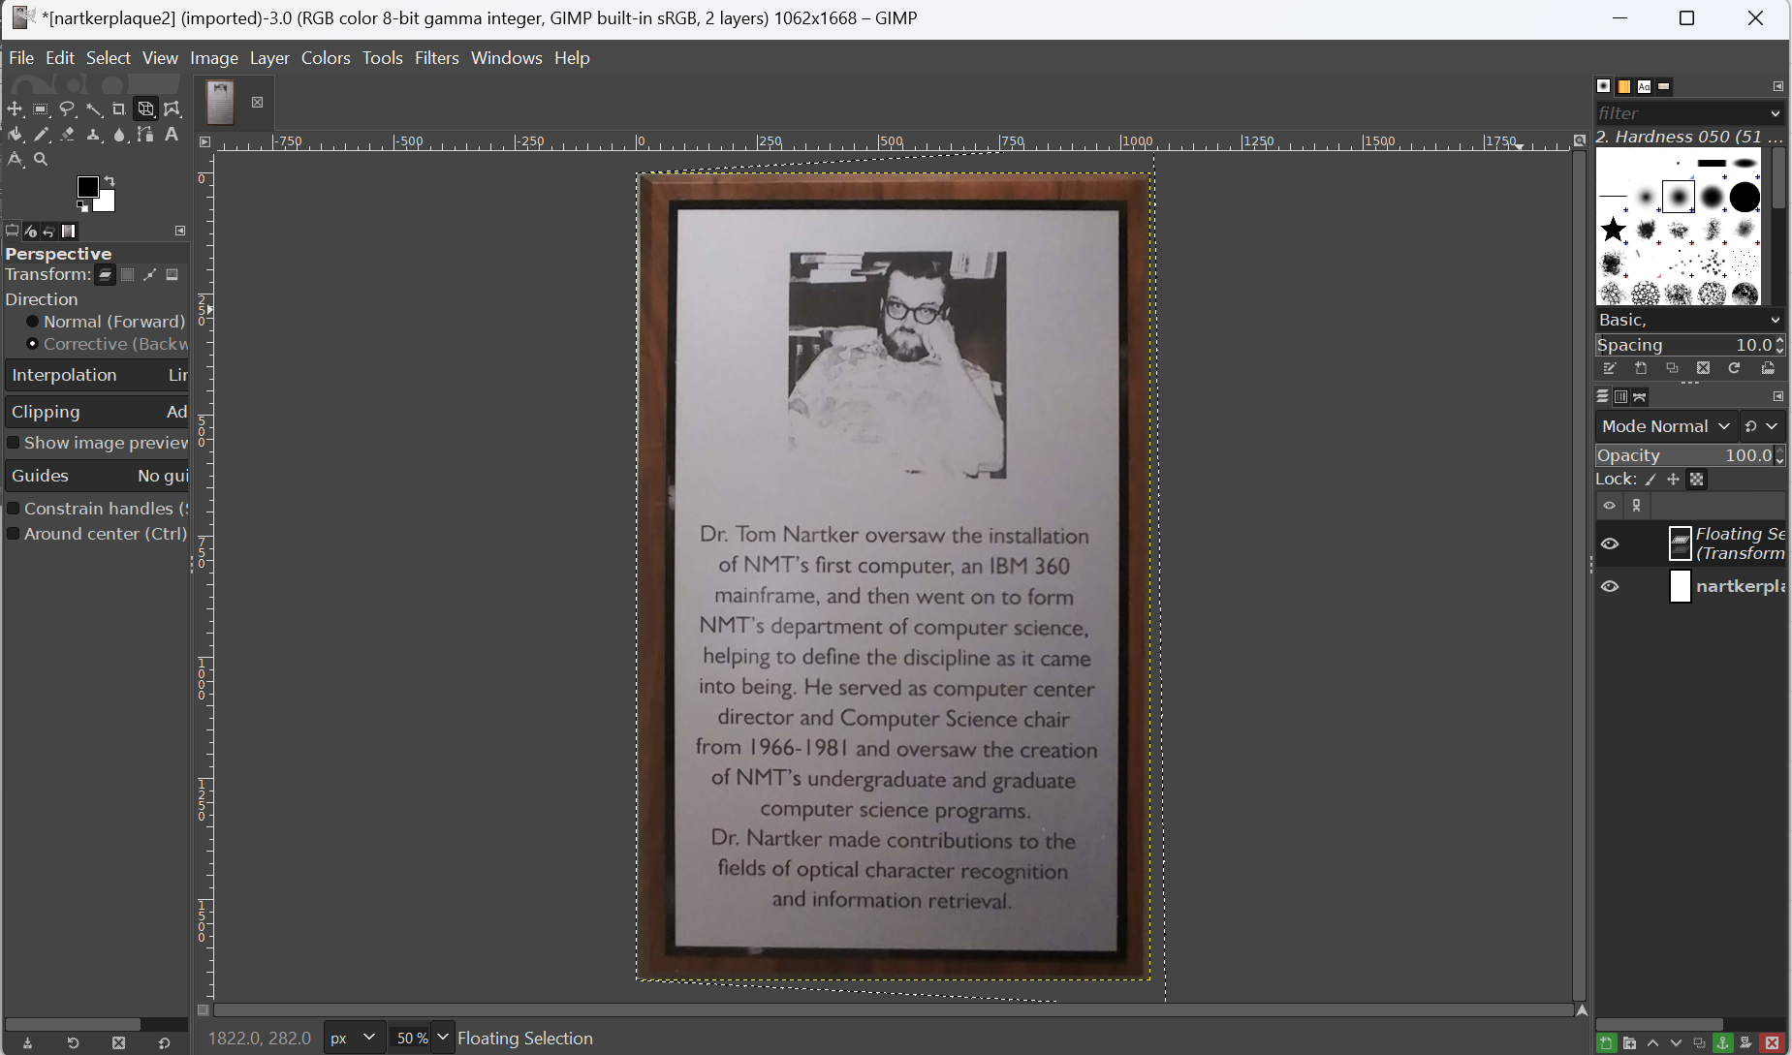Click the black foreground color swatch
The width and height of the screenshot is (1792, 1055).
[87, 186]
